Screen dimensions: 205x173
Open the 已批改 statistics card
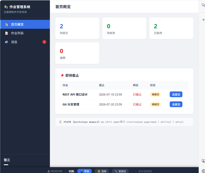171,28
